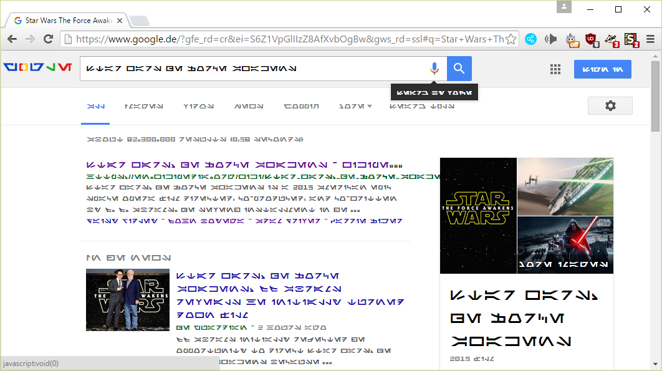Open the cat extension marked 'off'
The height and width of the screenshot is (371, 662).
(572, 40)
